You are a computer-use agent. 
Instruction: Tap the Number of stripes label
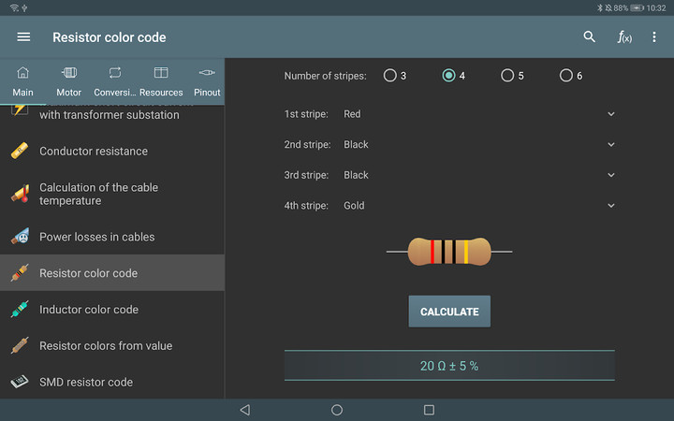pos(325,76)
